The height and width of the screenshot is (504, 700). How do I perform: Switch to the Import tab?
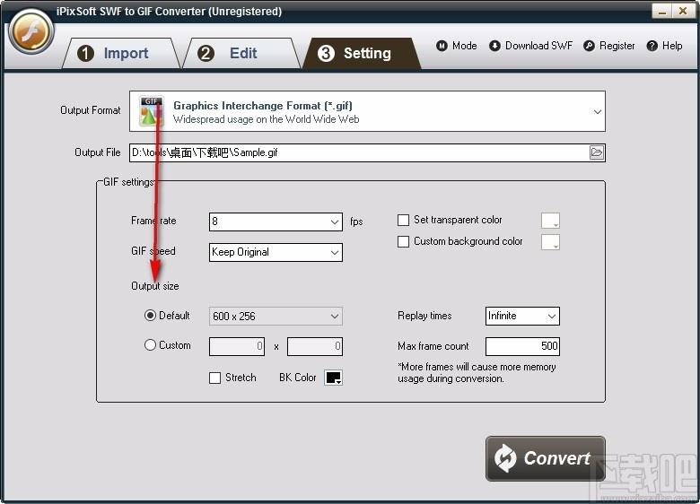click(121, 54)
